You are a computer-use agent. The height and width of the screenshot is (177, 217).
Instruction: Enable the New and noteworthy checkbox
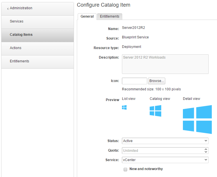(125, 169)
